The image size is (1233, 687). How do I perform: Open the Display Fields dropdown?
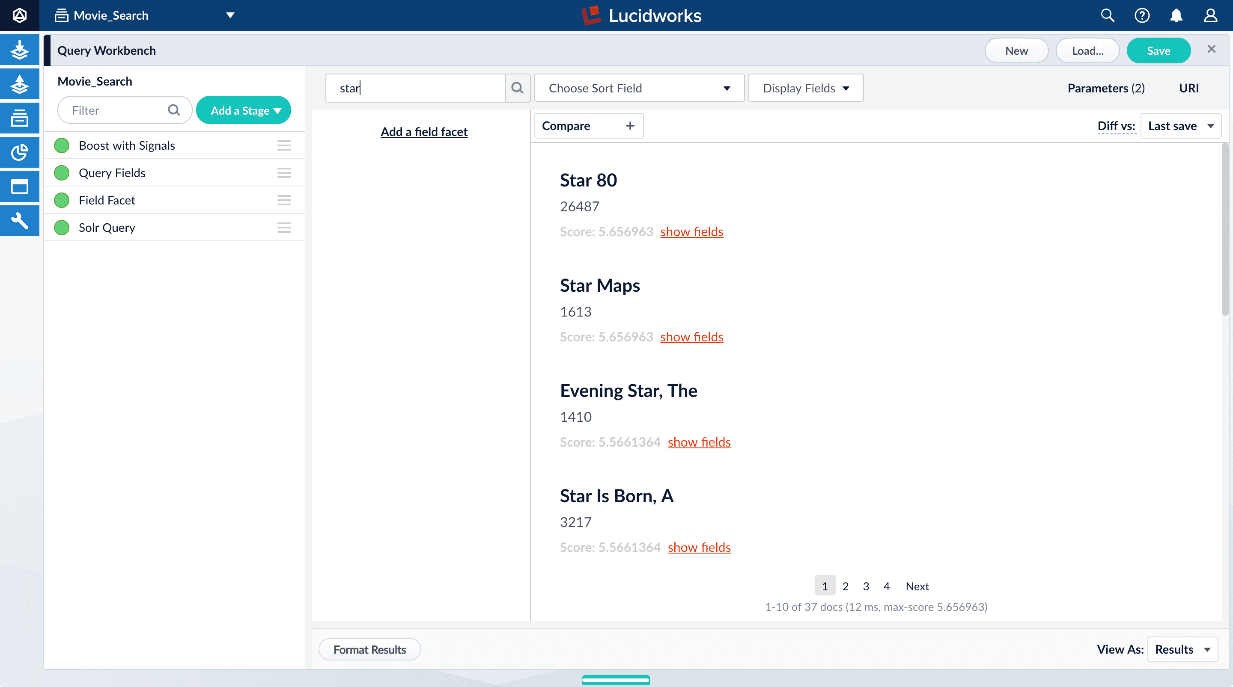[x=806, y=88]
